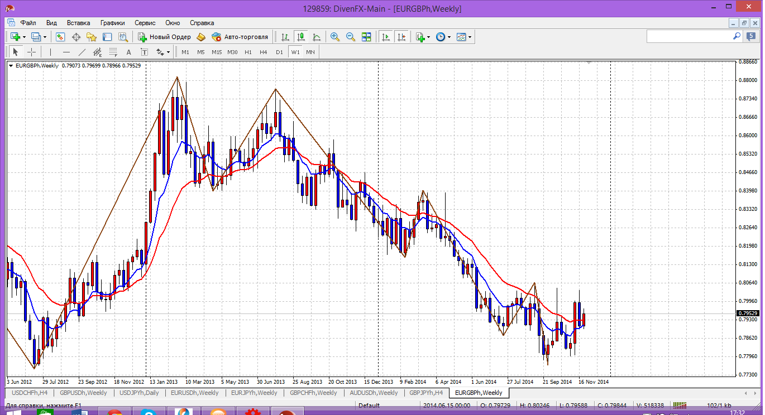Enable chart auto scroll
The height and width of the screenshot is (415, 765).
[385, 37]
